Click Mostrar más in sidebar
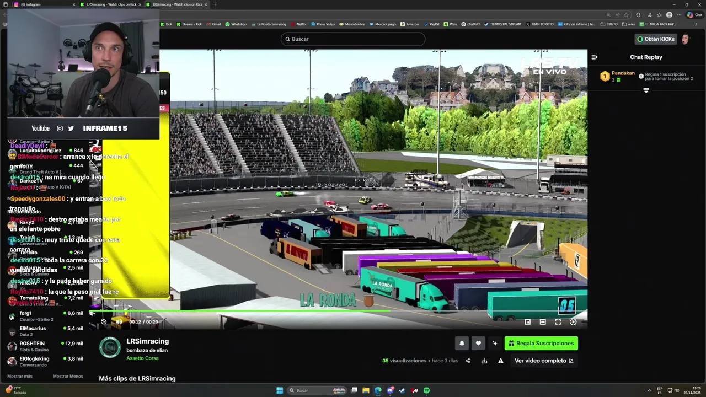706x397 pixels. pos(20,376)
